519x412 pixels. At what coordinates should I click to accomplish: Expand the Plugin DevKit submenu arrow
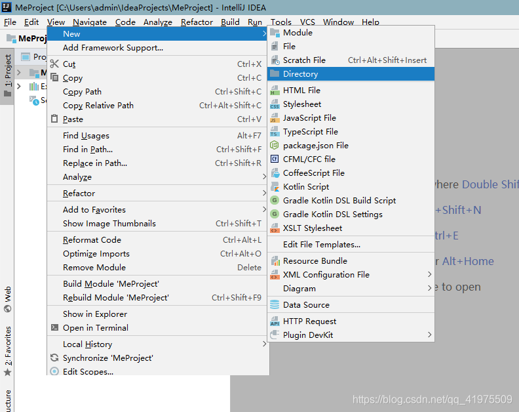tap(429, 335)
